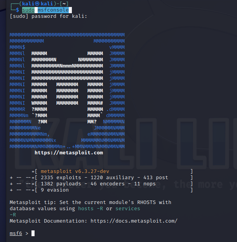Viewport: 237px width, 242px height.
Task: Click the green "services" command in the tip
Action: [127, 208]
